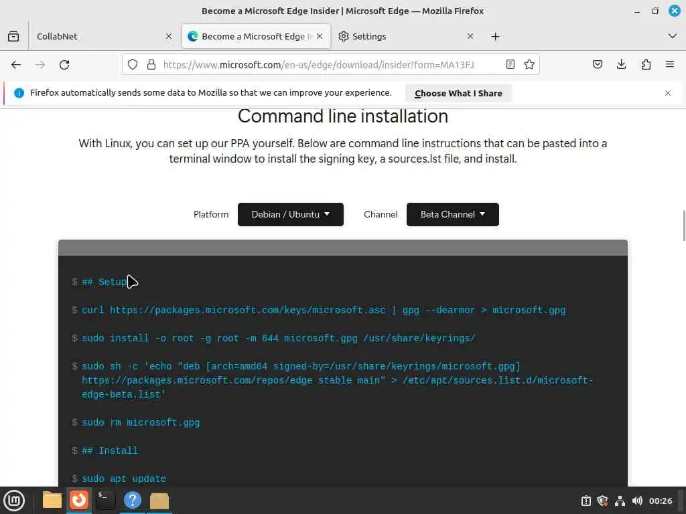Reload the current page
The height and width of the screenshot is (514, 686).
64,65
